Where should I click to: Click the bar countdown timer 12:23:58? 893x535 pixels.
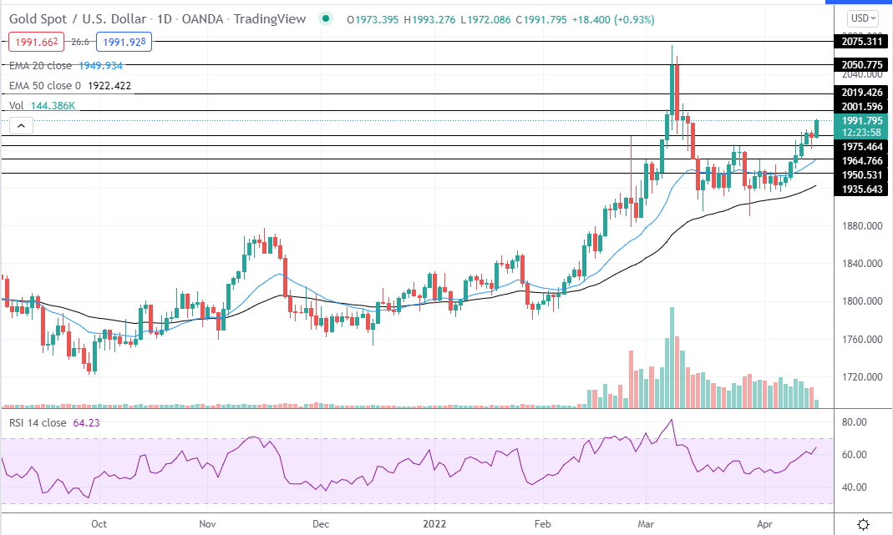[862, 133]
